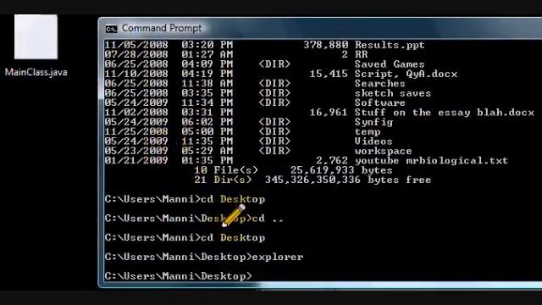Click the <DIR> marker on workspace row

click(x=274, y=151)
